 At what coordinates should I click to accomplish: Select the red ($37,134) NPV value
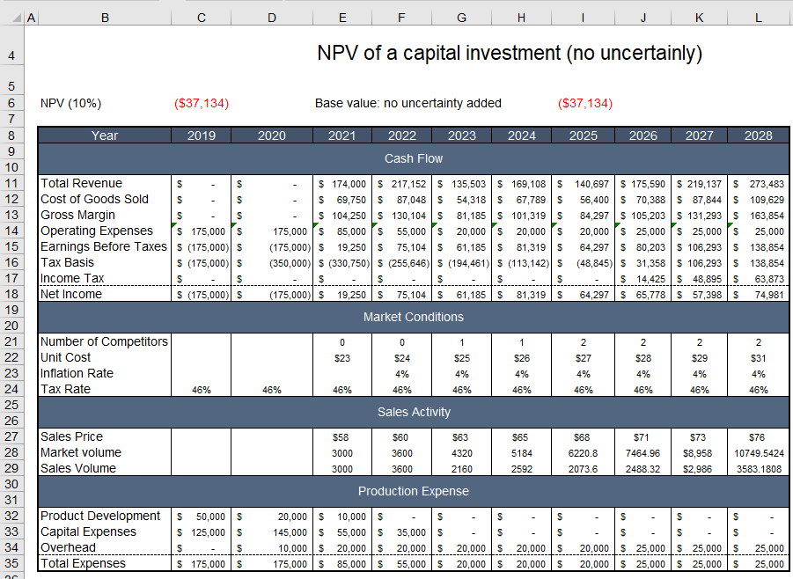point(201,103)
